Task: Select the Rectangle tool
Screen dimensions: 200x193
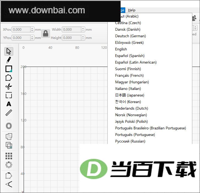Action: [x=9, y=69]
